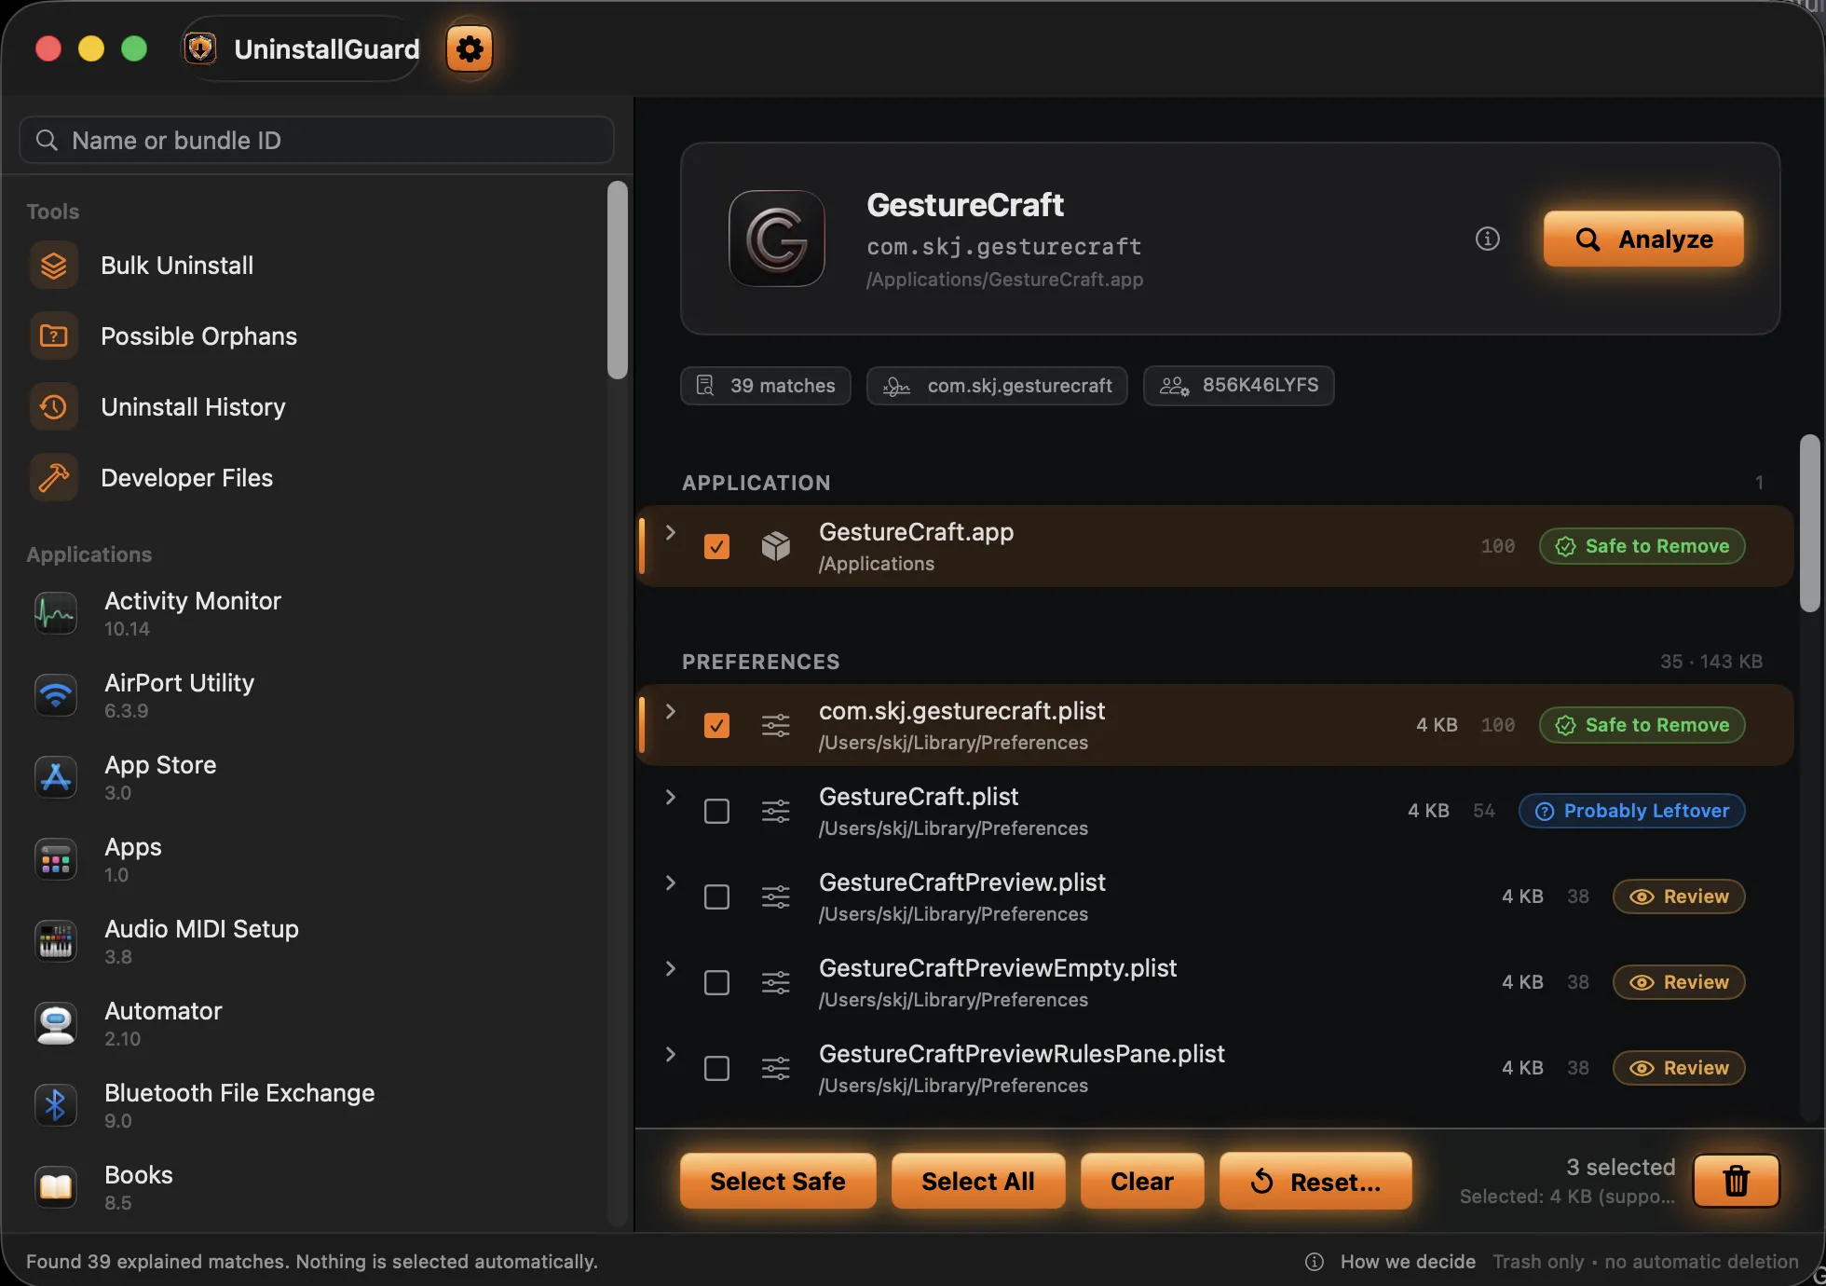Click the 856K46LYFS team ID chip
This screenshot has width=1826, height=1286.
1239,385
